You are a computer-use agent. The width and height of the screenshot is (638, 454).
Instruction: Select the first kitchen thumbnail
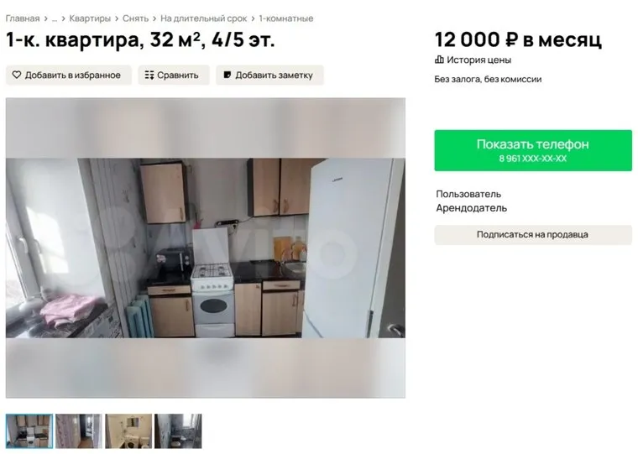(29, 431)
